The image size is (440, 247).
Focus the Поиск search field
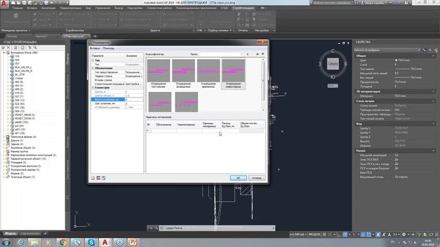(x=219, y=54)
